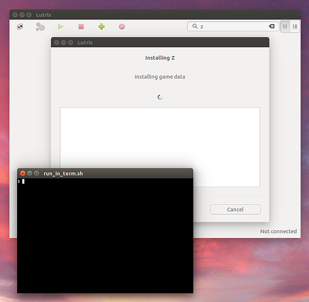This screenshot has height=302, width=309.
Task: Click the Lutris runners cards icon in toolbar
Action: pyautogui.click(x=20, y=27)
